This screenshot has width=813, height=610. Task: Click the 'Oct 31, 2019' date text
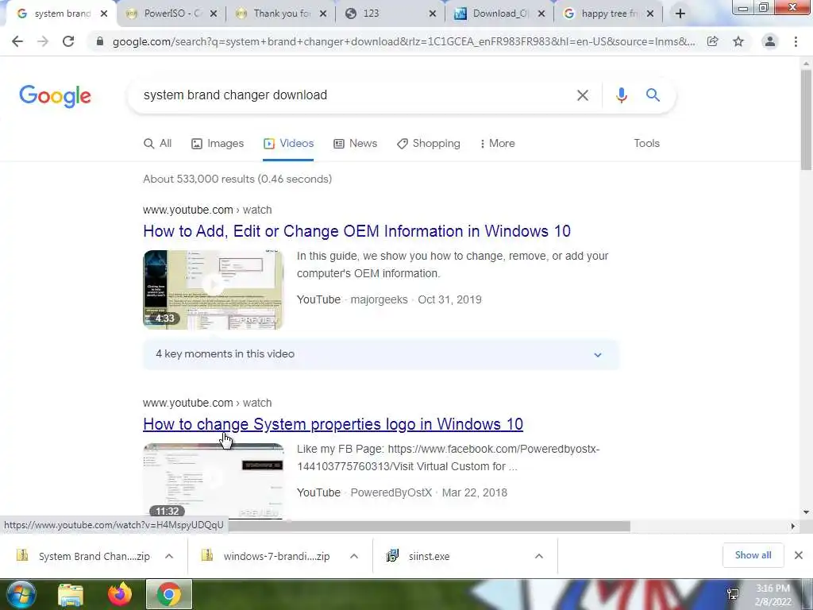tap(449, 299)
